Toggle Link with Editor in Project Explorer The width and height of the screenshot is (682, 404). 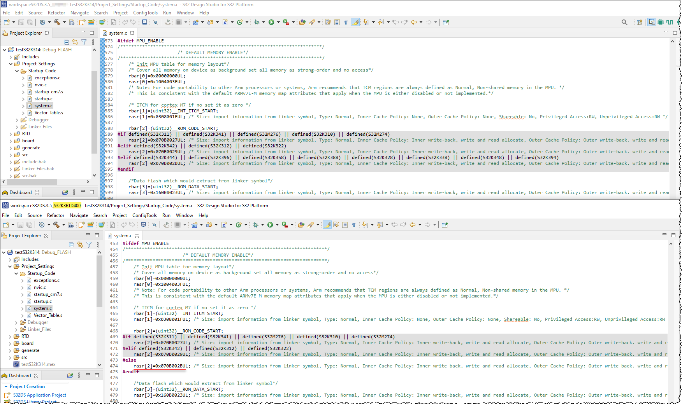(x=75, y=42)
